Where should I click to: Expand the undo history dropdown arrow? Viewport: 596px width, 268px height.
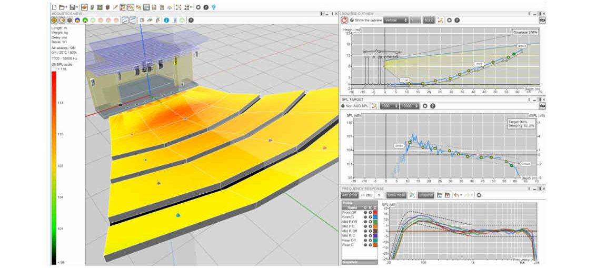pos(461,195)
